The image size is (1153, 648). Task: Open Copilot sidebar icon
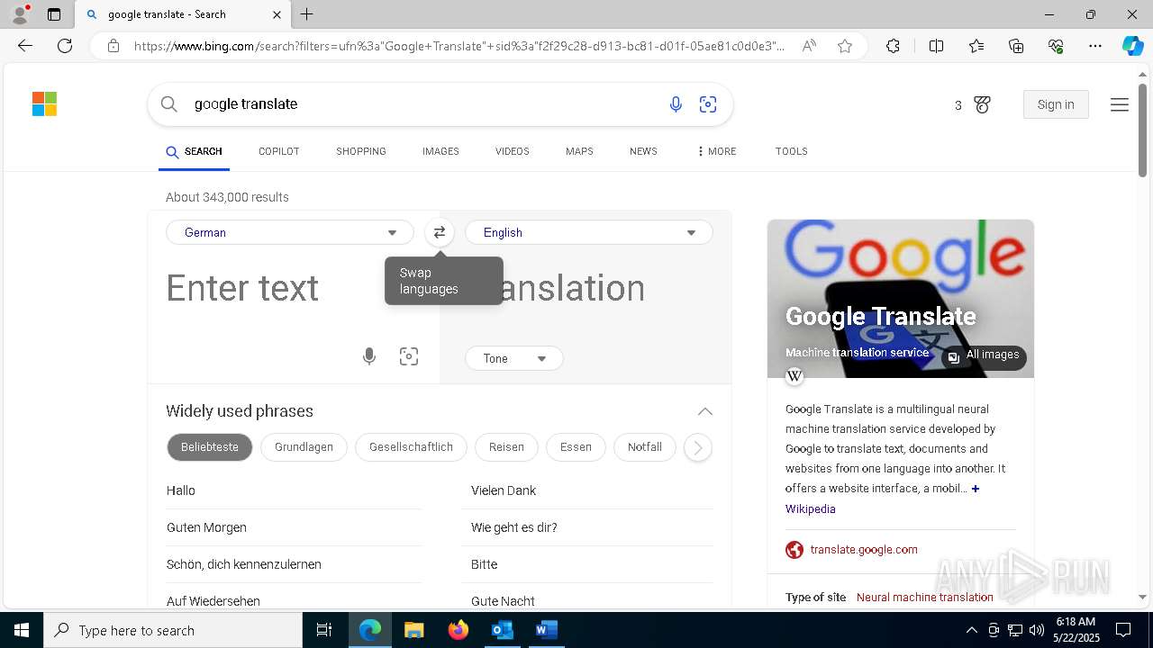coord(1132,46)
